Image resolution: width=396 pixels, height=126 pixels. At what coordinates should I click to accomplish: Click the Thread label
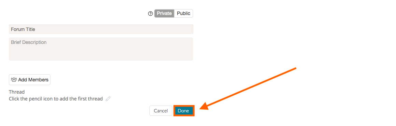coord(17,92)
